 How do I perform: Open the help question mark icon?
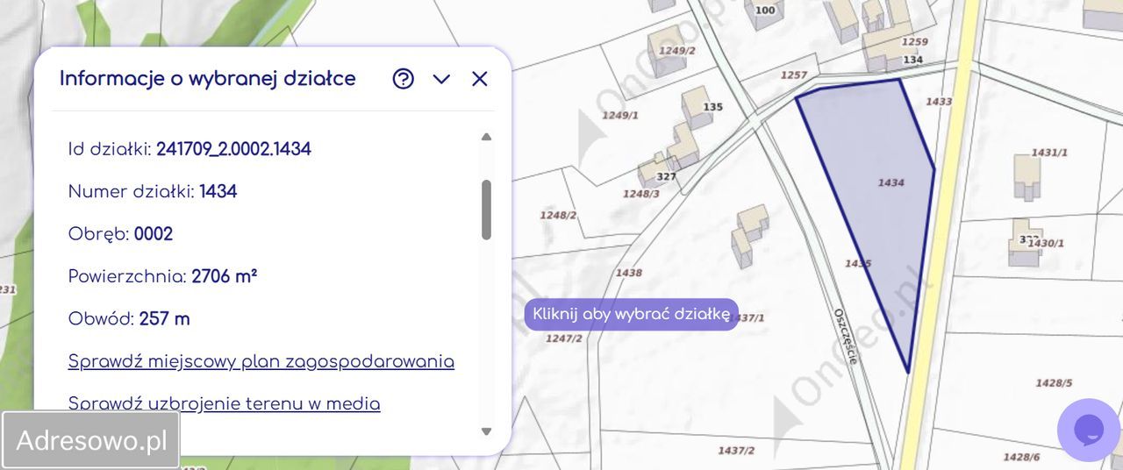tap(403, 79)
